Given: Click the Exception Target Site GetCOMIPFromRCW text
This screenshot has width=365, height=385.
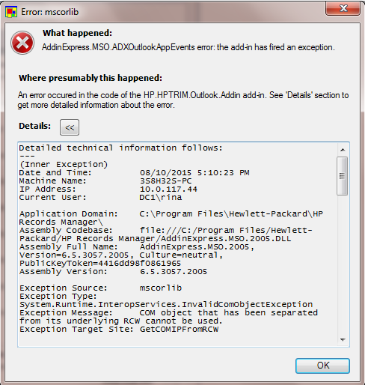Looking at the screenshot, I should (119, 329).
